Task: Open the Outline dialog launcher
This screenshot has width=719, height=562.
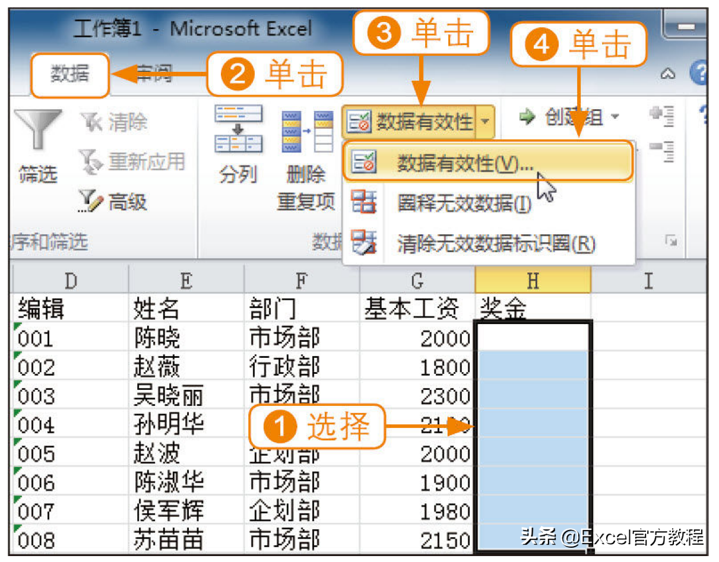Action: pyautogui.click(x=671, y=241)
